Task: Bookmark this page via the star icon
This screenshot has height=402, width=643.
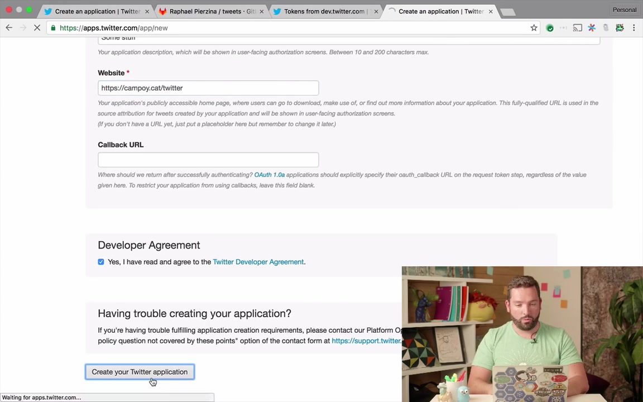Action: point(534,28)
